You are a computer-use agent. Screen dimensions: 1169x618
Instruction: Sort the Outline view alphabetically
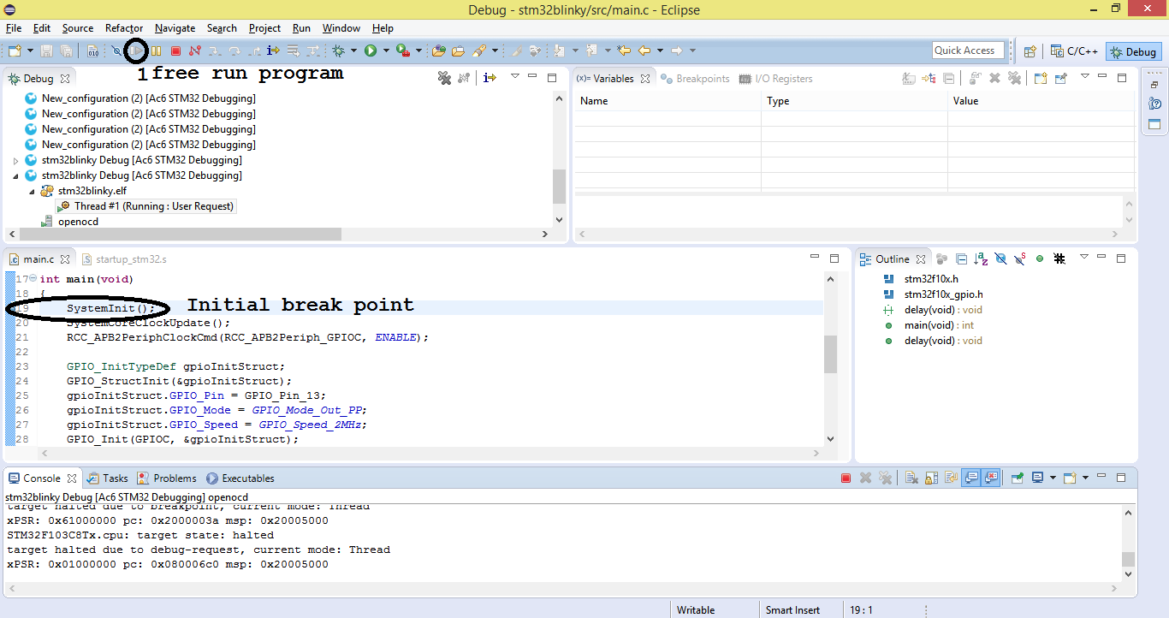coord(980,259)
